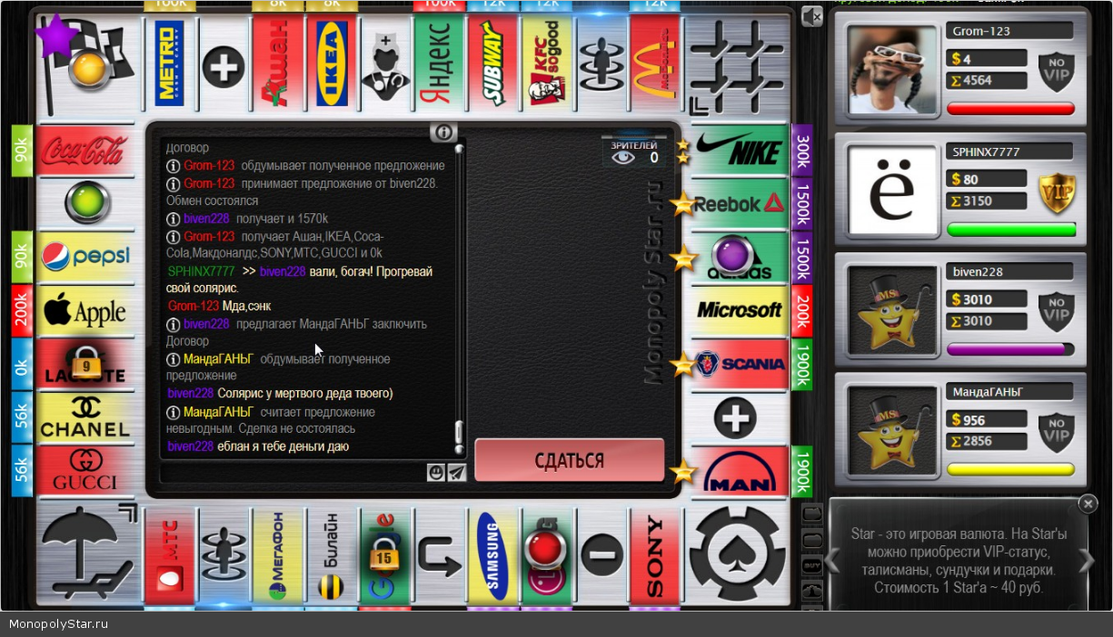Open the chat info icon above the log

[443, 132]
